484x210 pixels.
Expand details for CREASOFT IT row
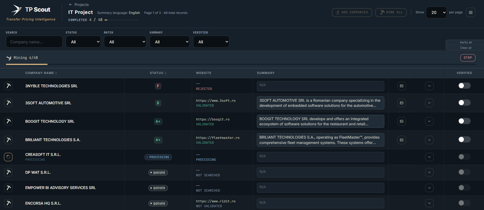click(x=429, y=157)
